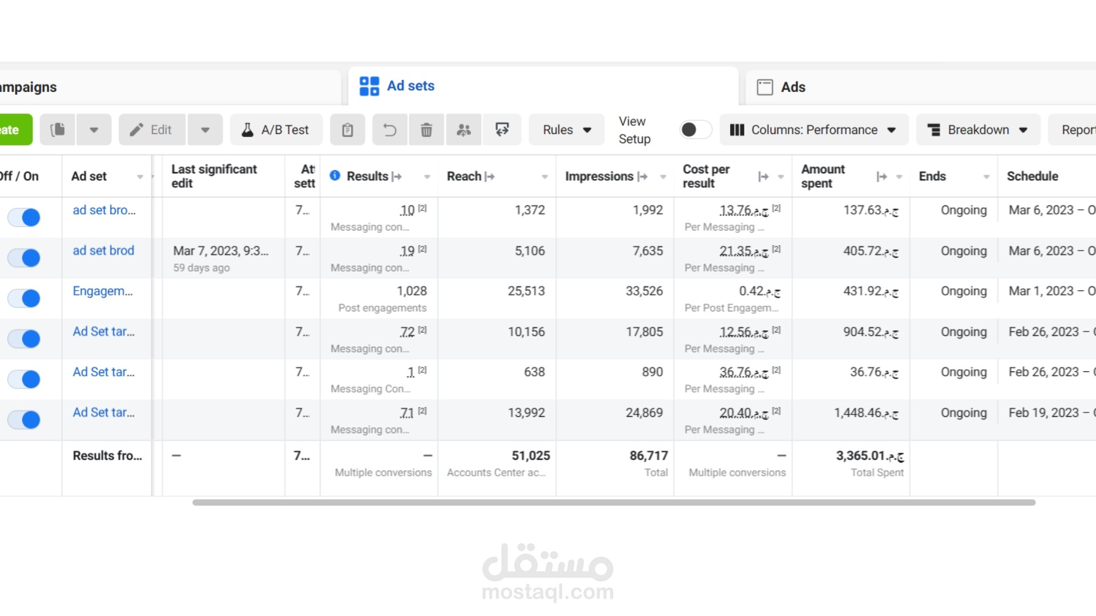Open the 'Ad Set tar...' link with 71 results

pos(104,412)
